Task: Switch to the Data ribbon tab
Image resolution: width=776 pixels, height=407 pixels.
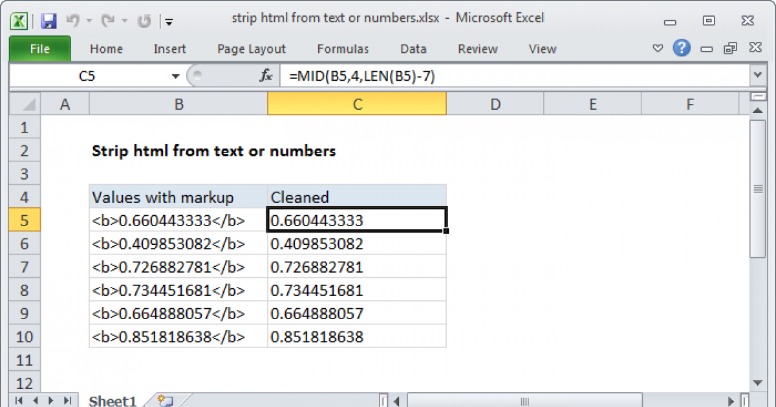Action: tap(413, 48)
